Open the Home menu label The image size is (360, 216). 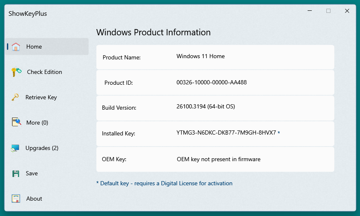point(34,47)
